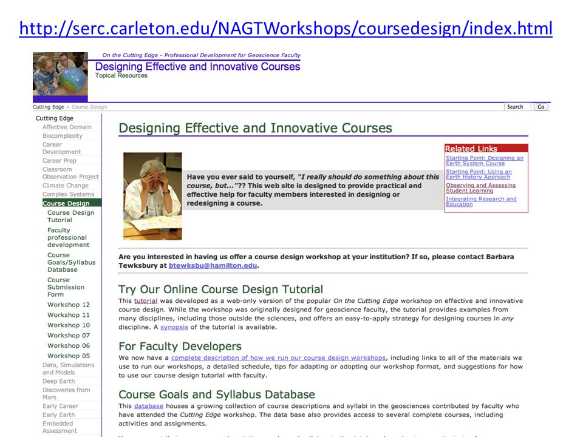This screenshot has width=583, height=437.
Task: Open Course Goals/Syllabus Database sidebar link
Action: click(72, 262)
